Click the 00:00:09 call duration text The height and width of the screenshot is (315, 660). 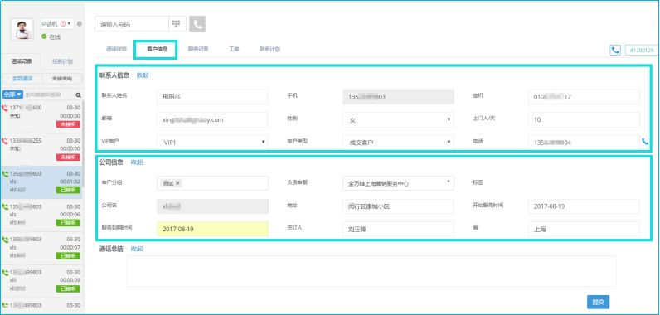click(x=70, y=280)
